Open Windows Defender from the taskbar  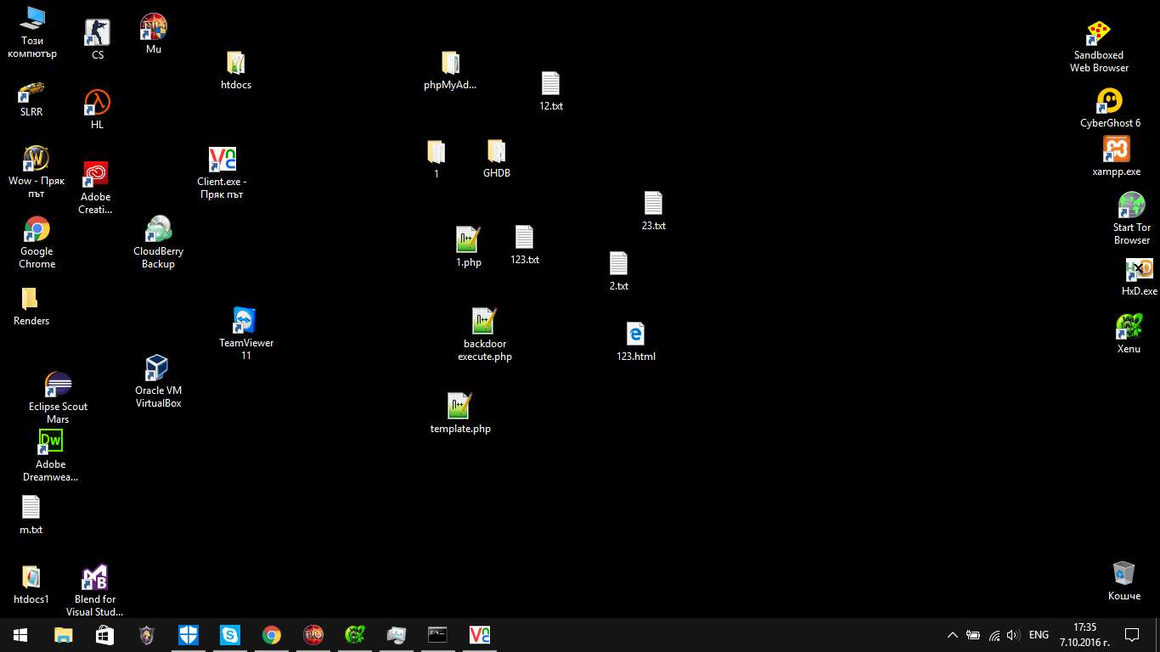tap(188, 635)
